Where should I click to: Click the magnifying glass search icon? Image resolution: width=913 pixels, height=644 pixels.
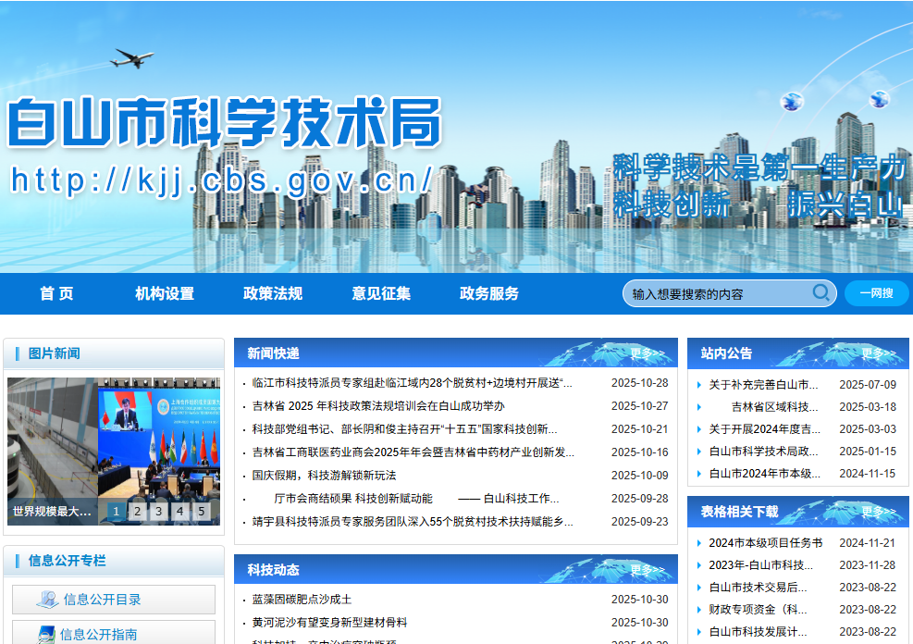pyautogui.click(x=820, y=293)
